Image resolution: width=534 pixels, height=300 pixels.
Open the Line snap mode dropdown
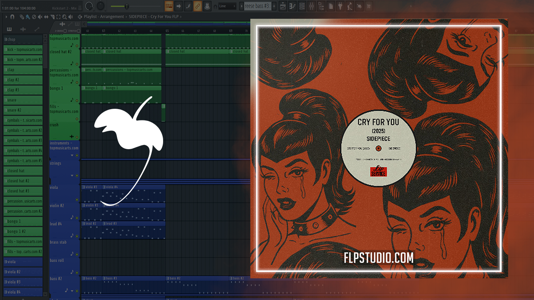[227, 6]
